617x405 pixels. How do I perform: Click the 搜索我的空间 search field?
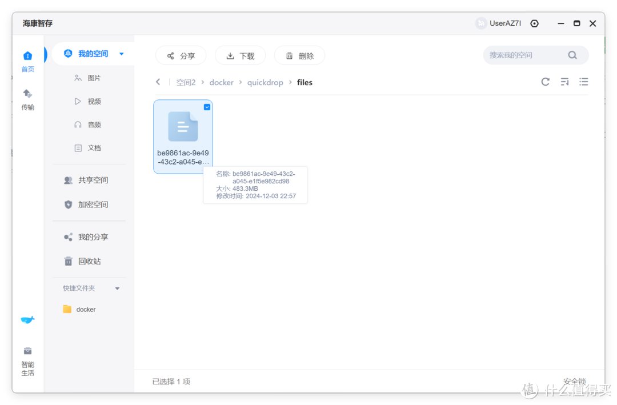tap(528, 55)
